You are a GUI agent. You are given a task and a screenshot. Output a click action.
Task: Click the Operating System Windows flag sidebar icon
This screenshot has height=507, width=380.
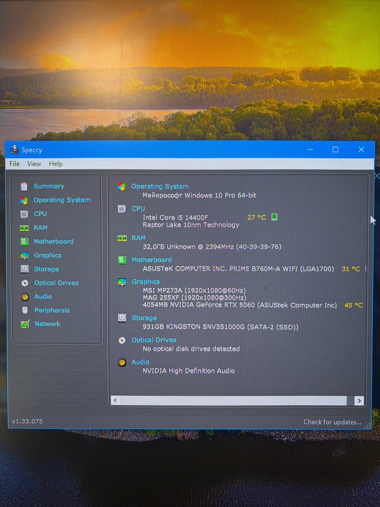point(24,200)
